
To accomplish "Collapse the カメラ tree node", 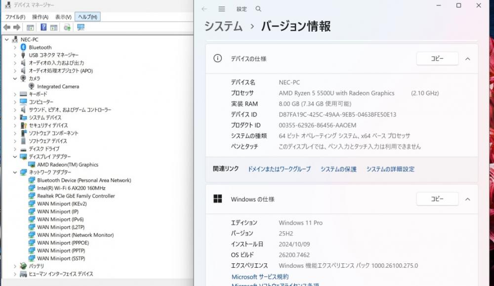I will [15, 79].
